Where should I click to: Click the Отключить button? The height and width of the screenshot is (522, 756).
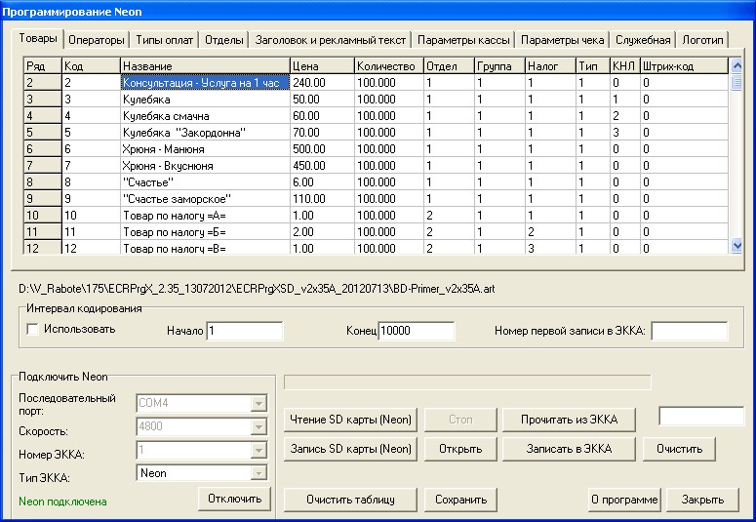pyautogui.click(x=234, y=499)
